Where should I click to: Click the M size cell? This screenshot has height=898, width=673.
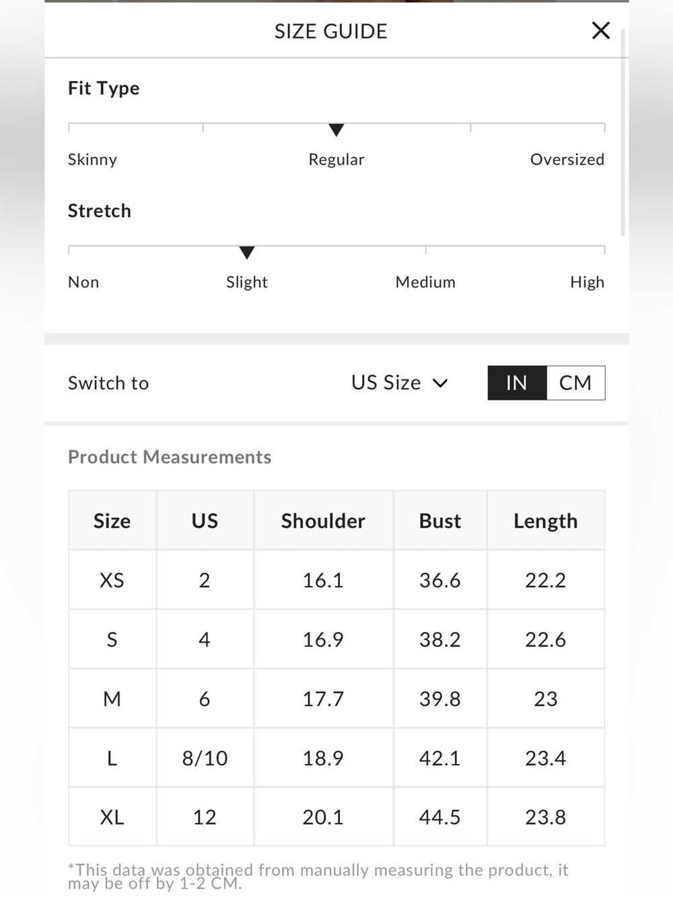point(112,699)
